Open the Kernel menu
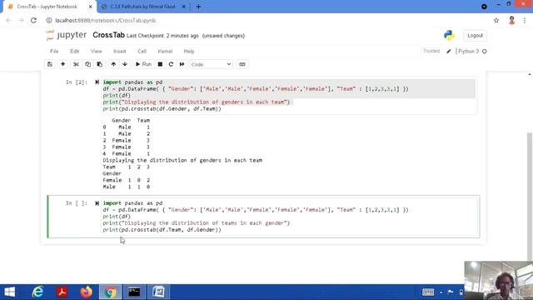The height and width of the screenshot is (300, 533). click(165, 52)
